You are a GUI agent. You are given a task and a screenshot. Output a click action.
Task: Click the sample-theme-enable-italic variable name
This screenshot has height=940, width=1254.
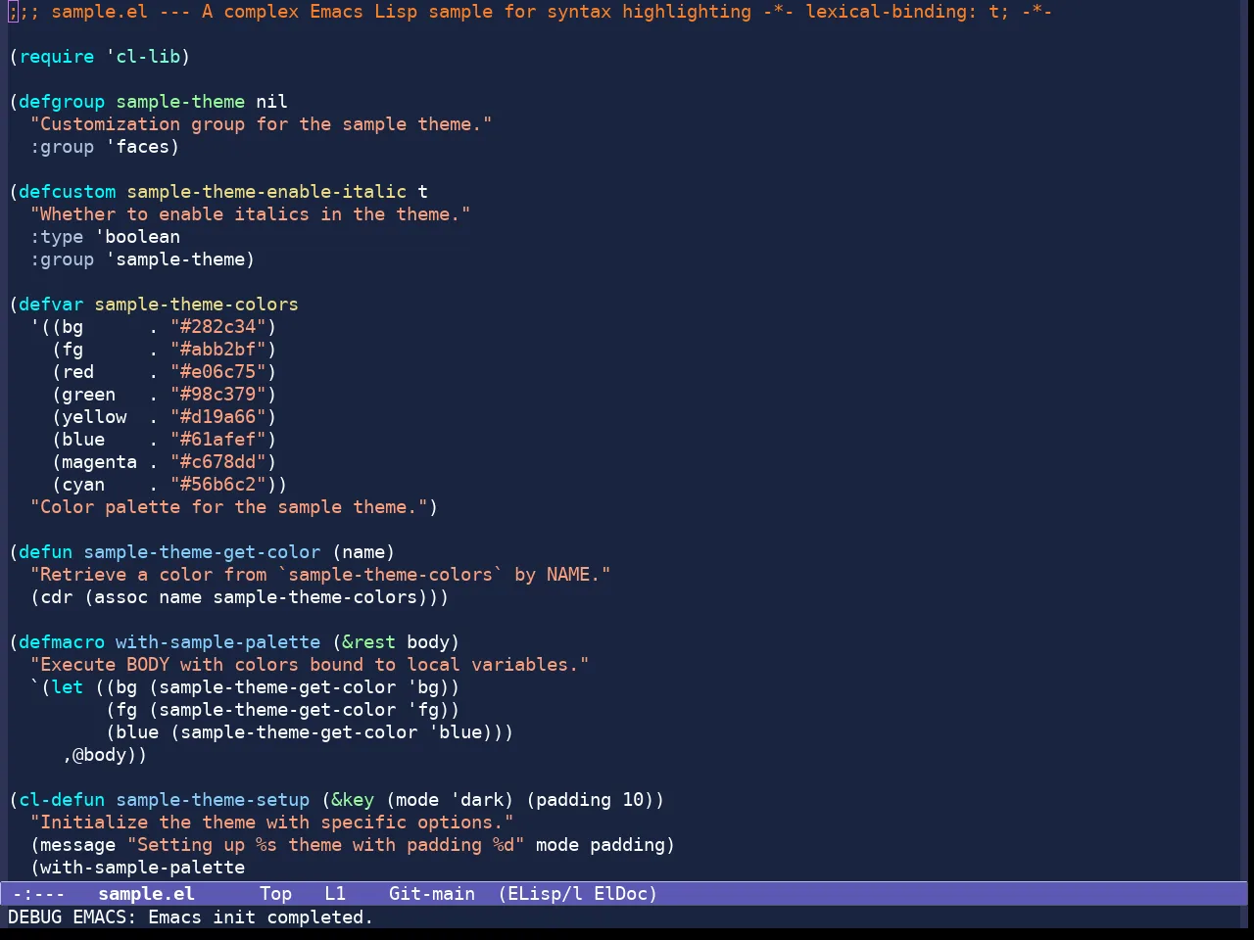coord(266,192)
